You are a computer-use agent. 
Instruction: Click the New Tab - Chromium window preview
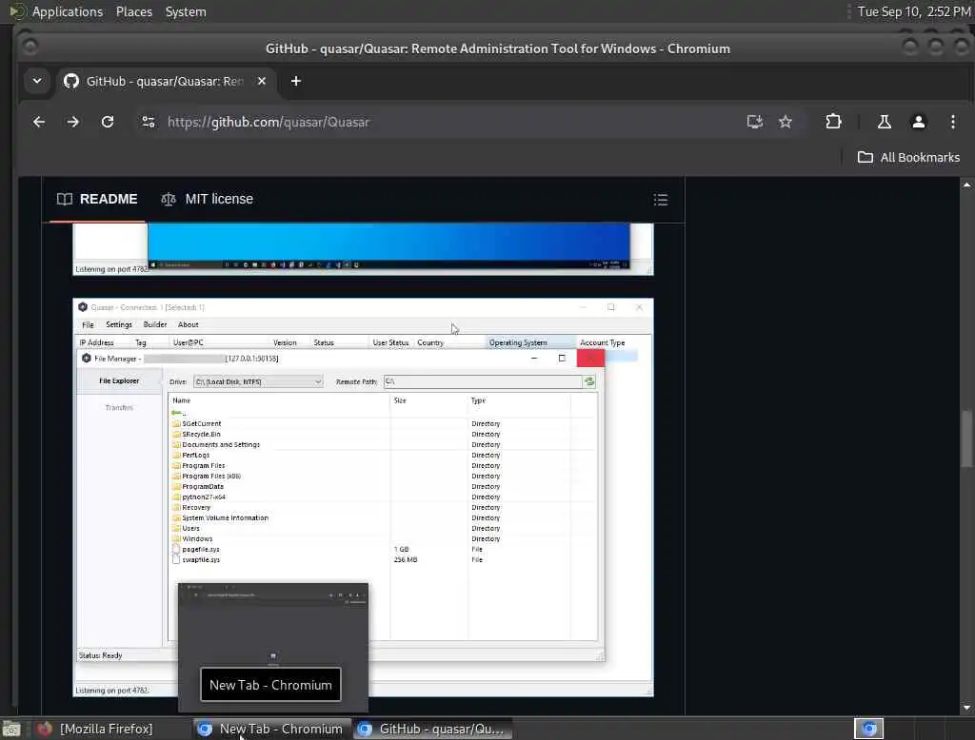point(273,647)
